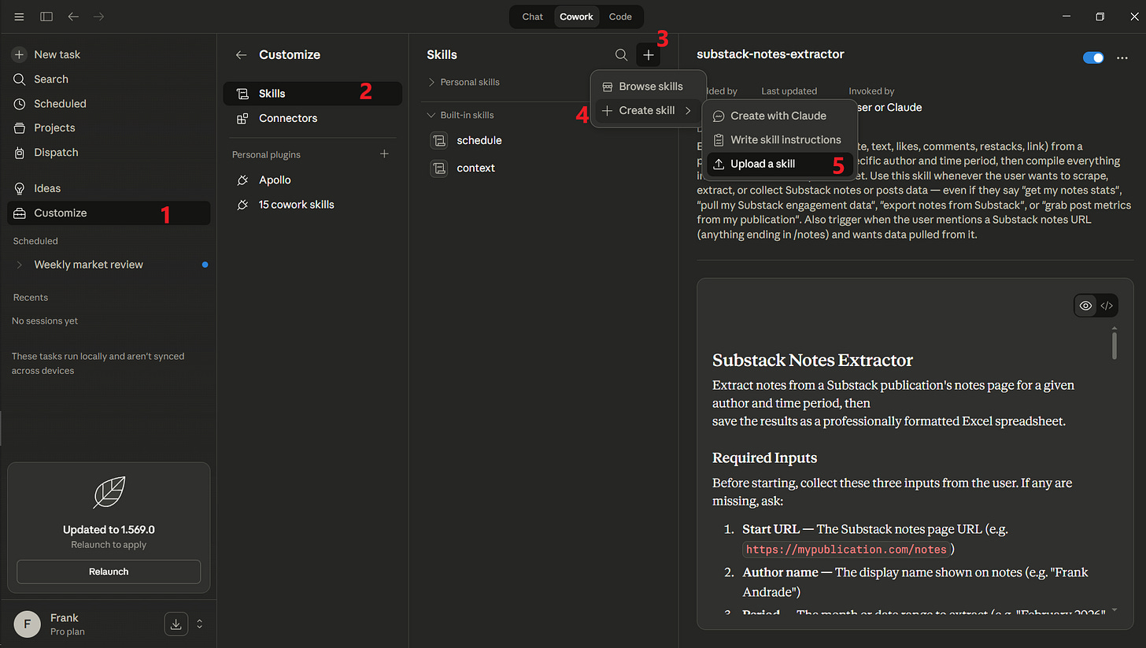Open the hamburger menu icon
The width and height of the screenshot is (1146, 648).
(19, 17)
